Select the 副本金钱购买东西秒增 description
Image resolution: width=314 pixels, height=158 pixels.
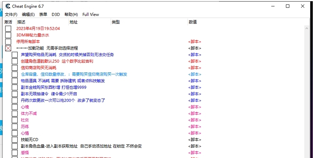[x=54, y=87]
